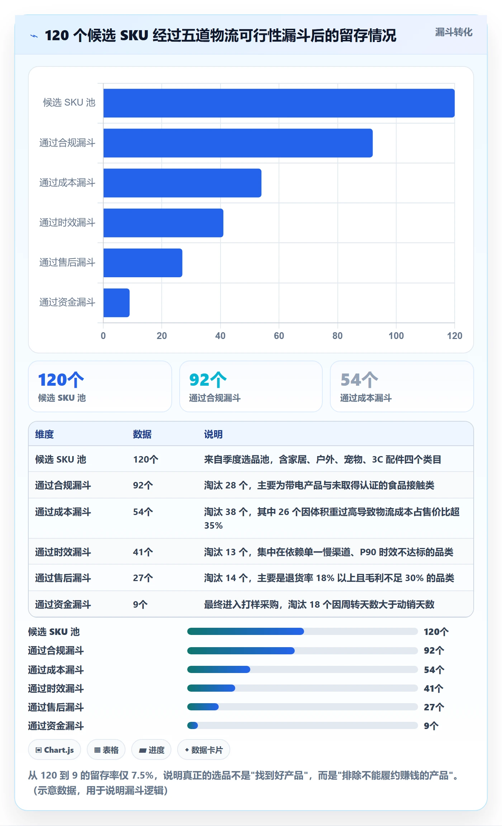The width and height of the screenshot is (502, 826).
Task: Click the 9个 cell in the table
Action: click(x=140, y=604)
